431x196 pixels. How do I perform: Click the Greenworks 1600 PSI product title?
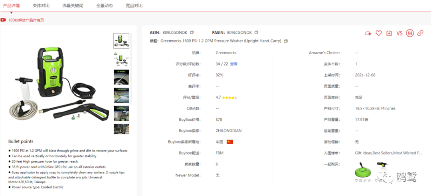pos(221,41)
